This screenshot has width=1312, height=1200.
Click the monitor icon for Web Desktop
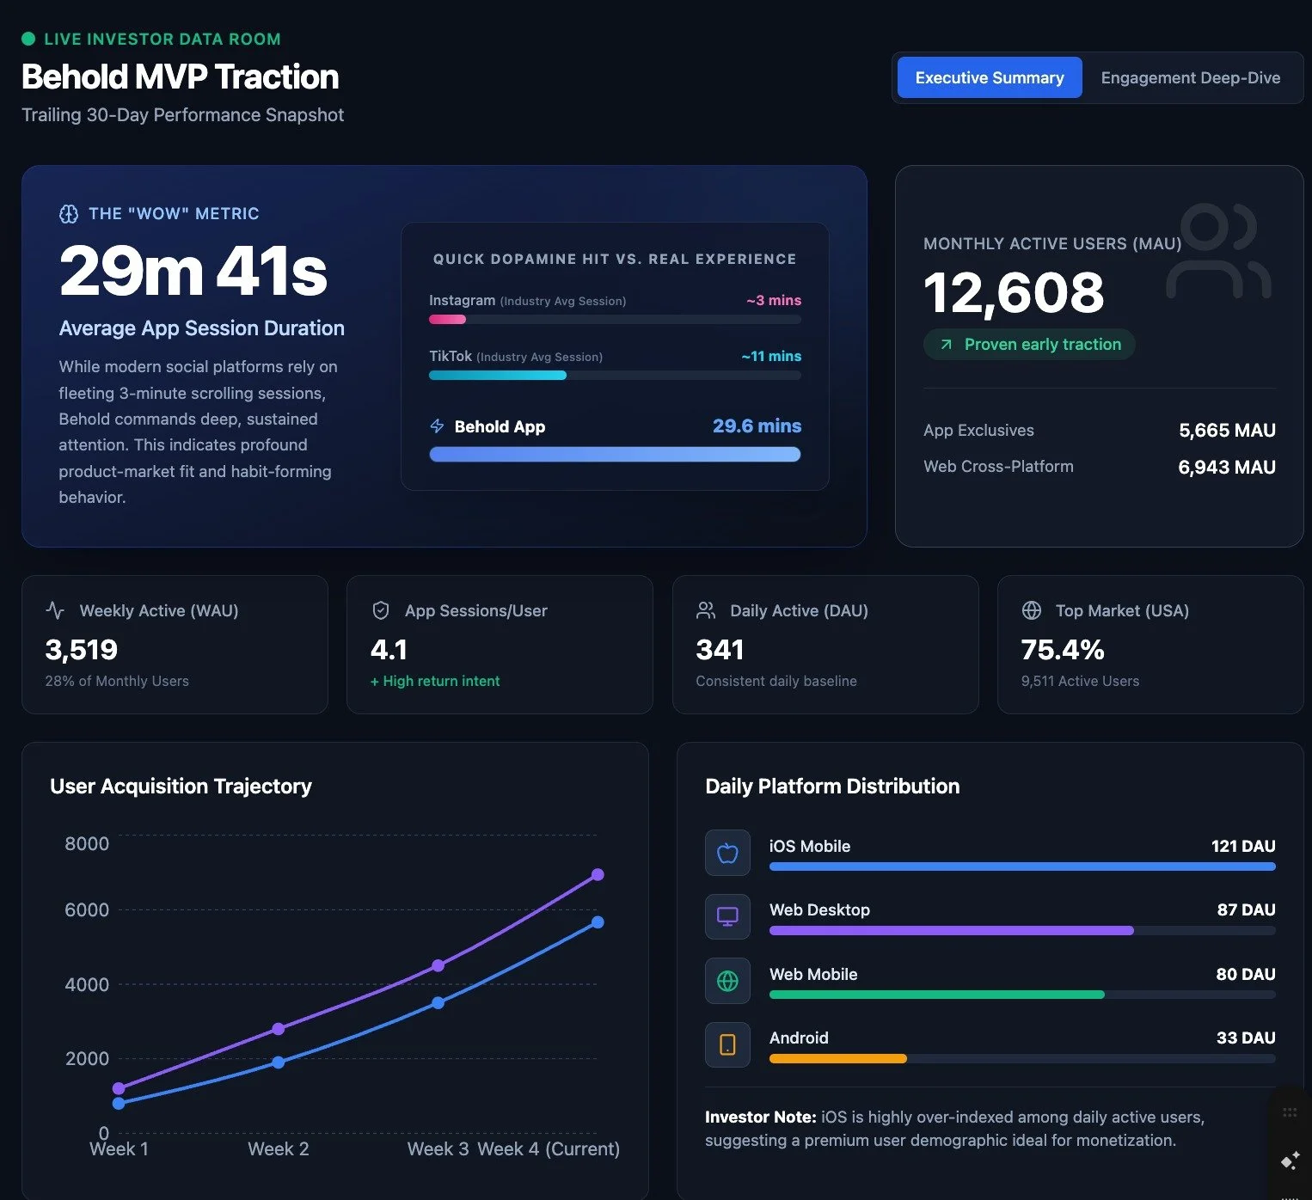tap(727, 916)
